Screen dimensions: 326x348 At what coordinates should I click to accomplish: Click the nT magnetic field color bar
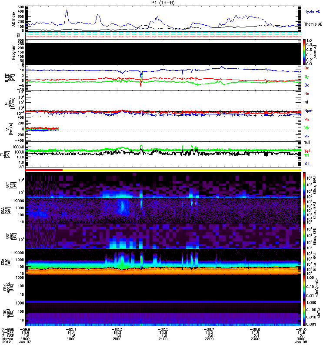pos(304,313)
